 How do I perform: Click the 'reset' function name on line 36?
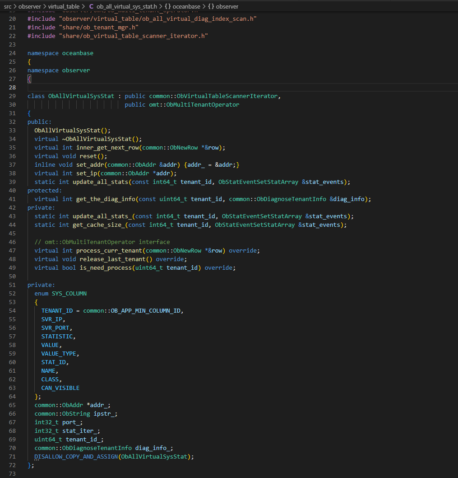[88, 156]
